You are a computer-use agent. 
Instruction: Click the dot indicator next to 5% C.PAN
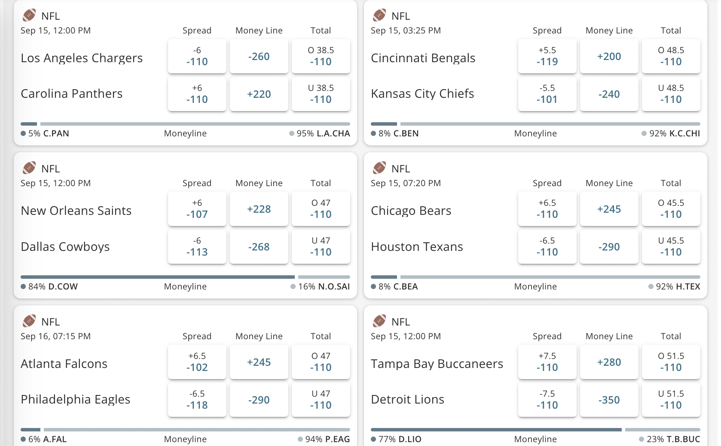[23, 133]
